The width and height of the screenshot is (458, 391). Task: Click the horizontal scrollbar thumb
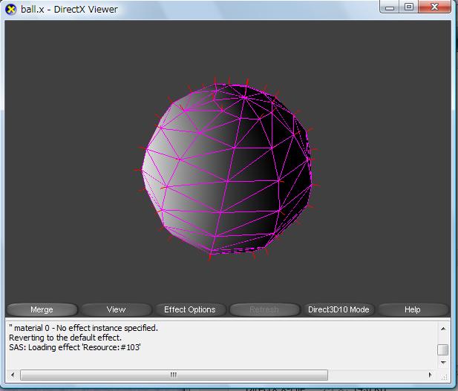click(174, 375)
